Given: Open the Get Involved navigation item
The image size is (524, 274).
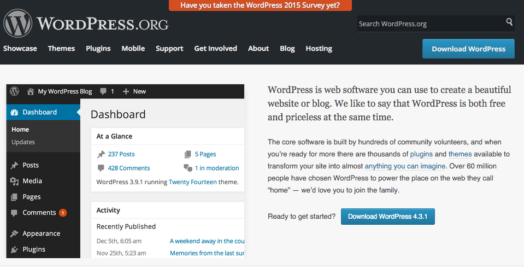Looking at the screenshot, I should point(215,49).
